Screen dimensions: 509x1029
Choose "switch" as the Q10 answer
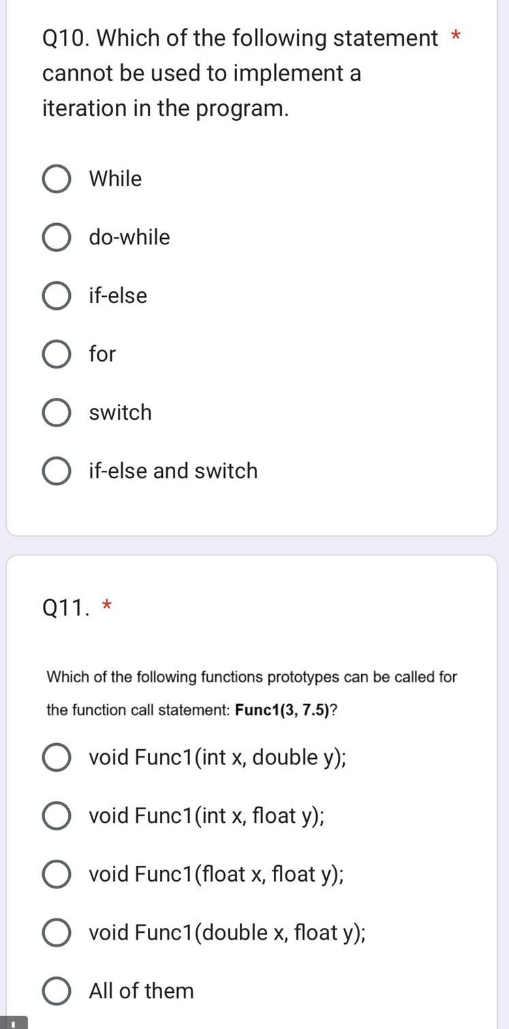coord(57,412)
